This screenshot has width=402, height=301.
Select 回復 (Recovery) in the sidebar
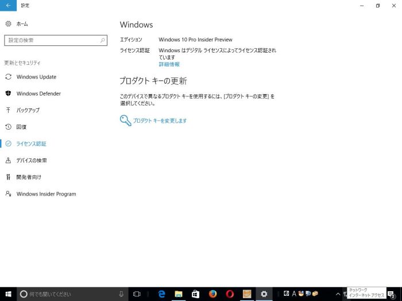tap(21, 127)
